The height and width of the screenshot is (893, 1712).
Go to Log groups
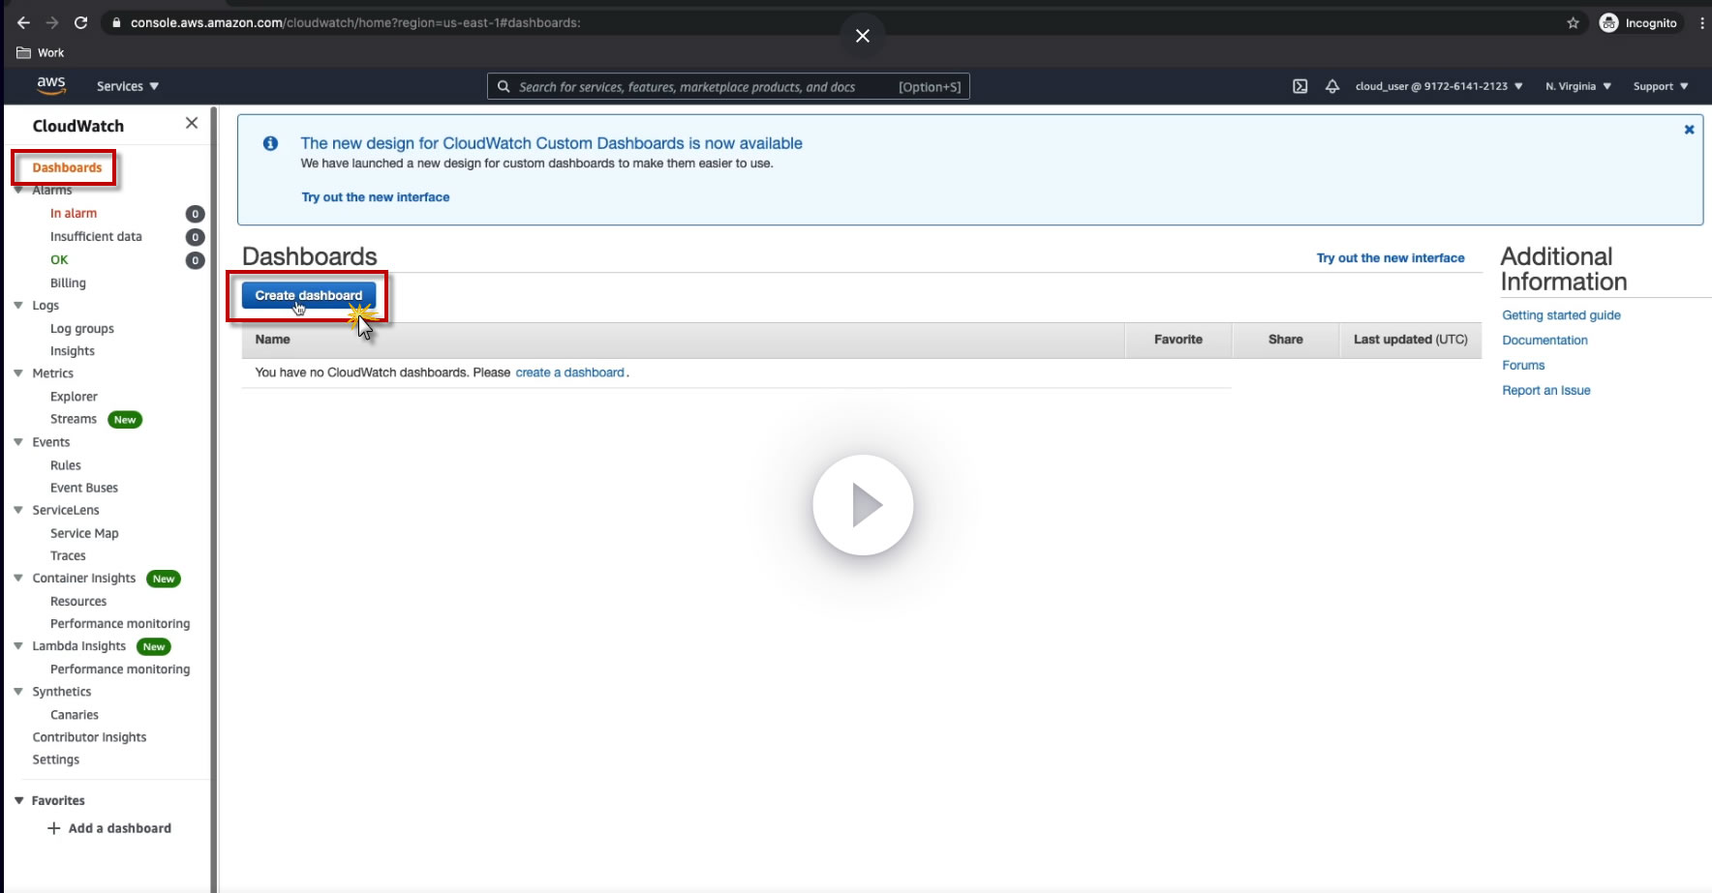tap(82, 329)
